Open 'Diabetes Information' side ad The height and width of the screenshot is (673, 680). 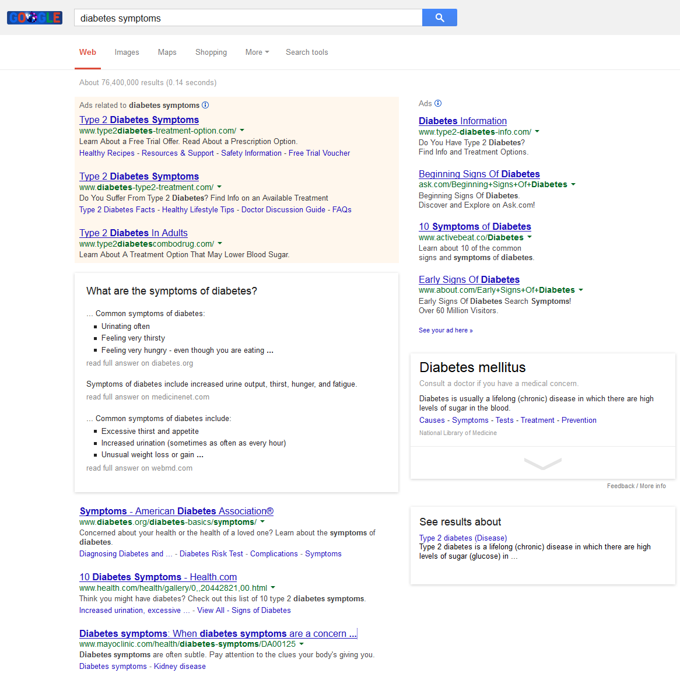(x=462, y=121)
